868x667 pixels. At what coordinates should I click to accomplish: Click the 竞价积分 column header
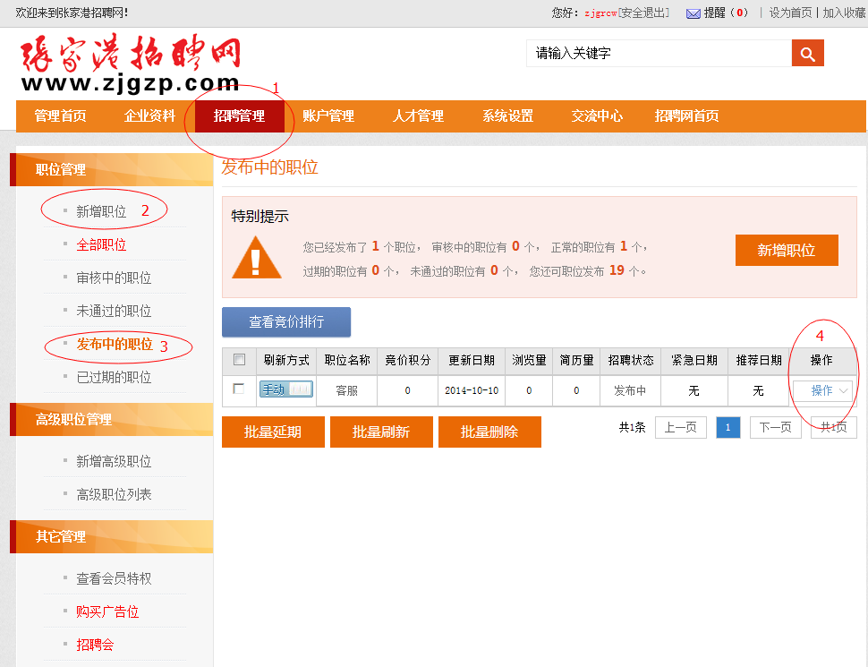408,361
